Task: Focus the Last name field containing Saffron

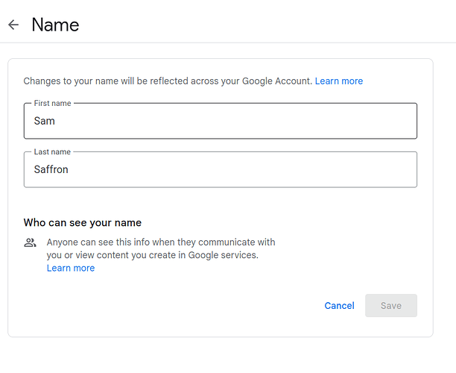Action: coord(221,169)
